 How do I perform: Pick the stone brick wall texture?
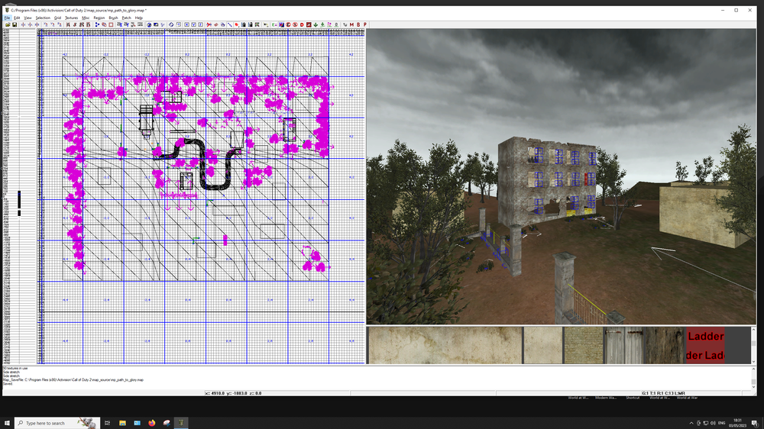(x=583, y=346)
